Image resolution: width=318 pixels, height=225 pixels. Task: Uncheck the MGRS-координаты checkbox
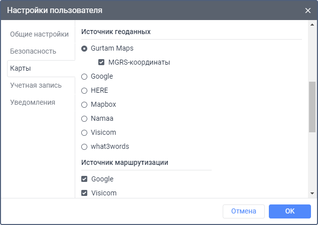pos(102,63)
